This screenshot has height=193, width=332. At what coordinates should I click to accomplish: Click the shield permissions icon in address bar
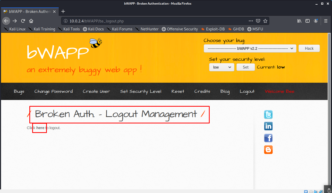pyautogui.click(x=258, y=21)
